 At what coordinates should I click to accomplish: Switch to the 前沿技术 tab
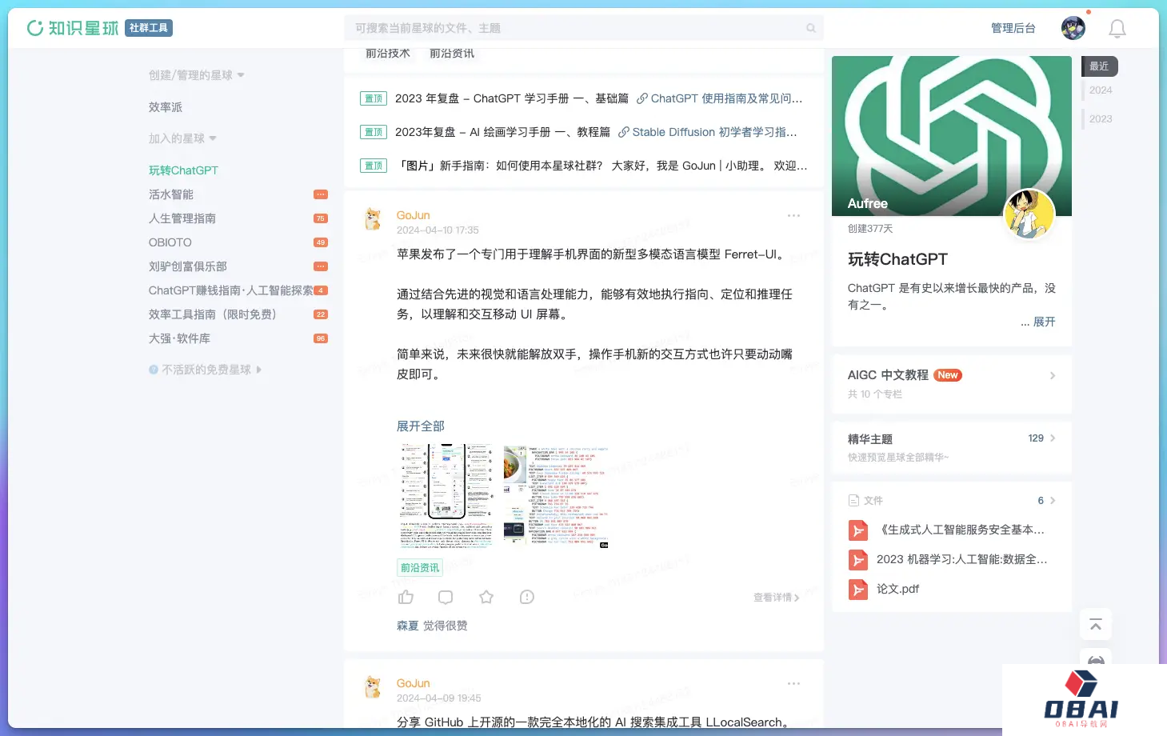tap(388, 54)
